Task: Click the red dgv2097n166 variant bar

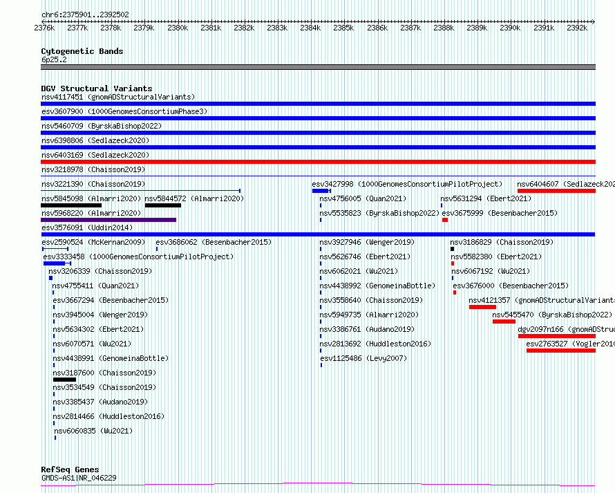Action: coord(557,336)
